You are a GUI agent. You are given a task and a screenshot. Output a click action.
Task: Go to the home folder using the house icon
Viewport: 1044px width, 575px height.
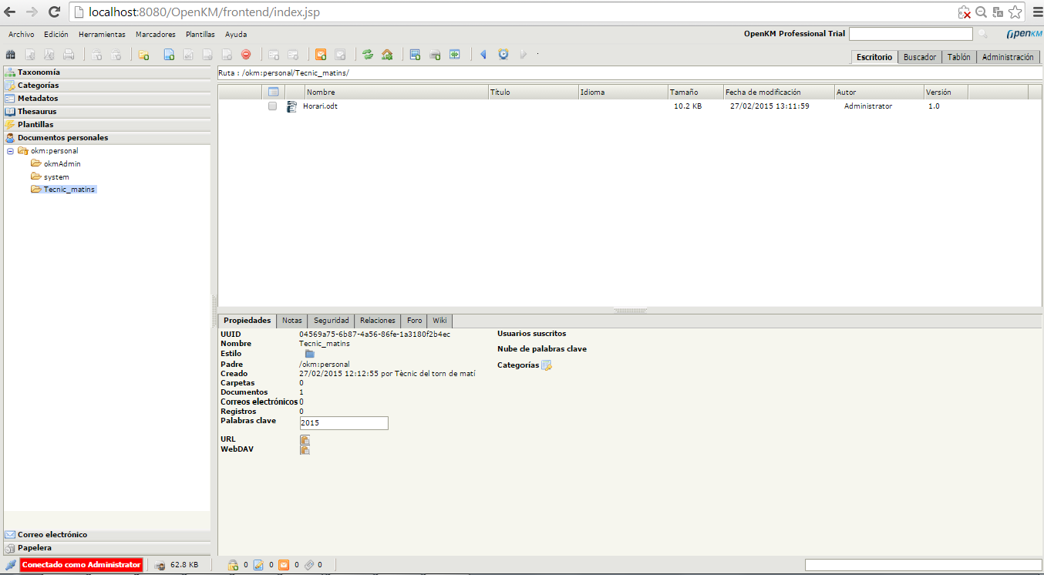(x=387, y=55)
